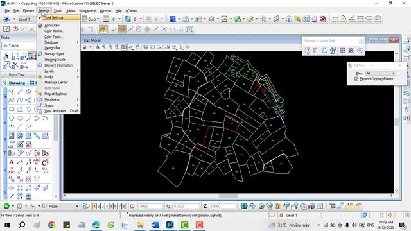The height and width of the screenshot is (231, 411).
Task: Open AccuDraw from the Settings menu
Action: point(52,25)
